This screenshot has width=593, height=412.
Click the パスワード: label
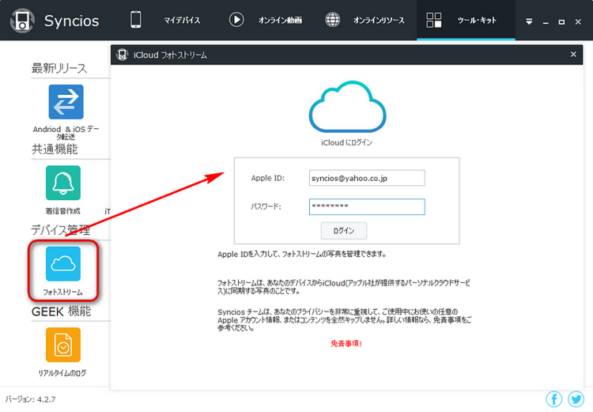coord(266,206)
